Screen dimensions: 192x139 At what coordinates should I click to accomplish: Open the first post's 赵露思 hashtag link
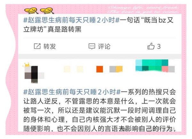pos(71,20)
